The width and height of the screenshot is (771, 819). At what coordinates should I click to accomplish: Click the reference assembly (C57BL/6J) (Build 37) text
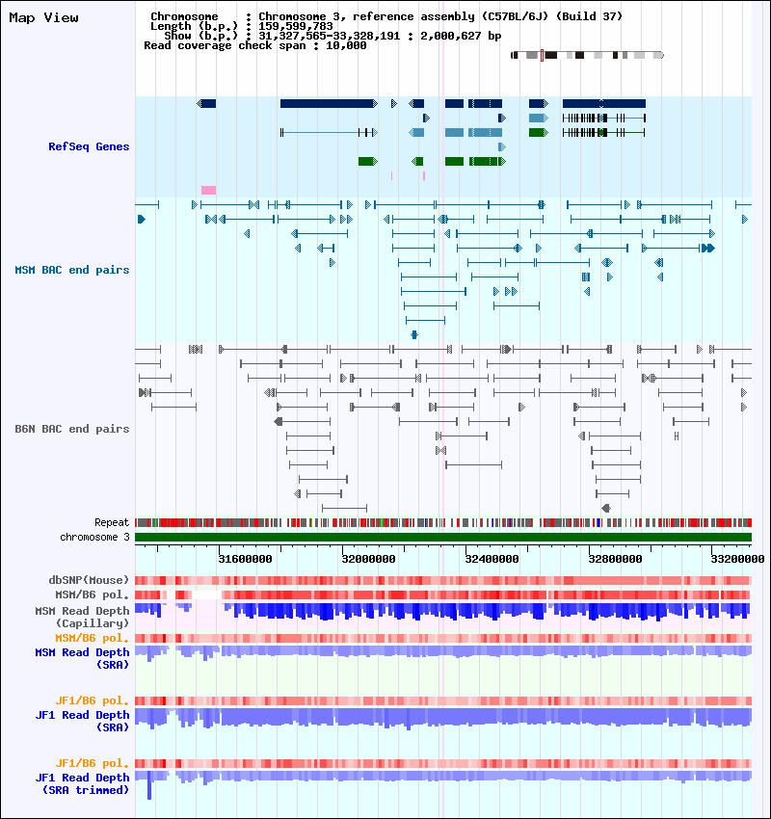coord(488,16)
